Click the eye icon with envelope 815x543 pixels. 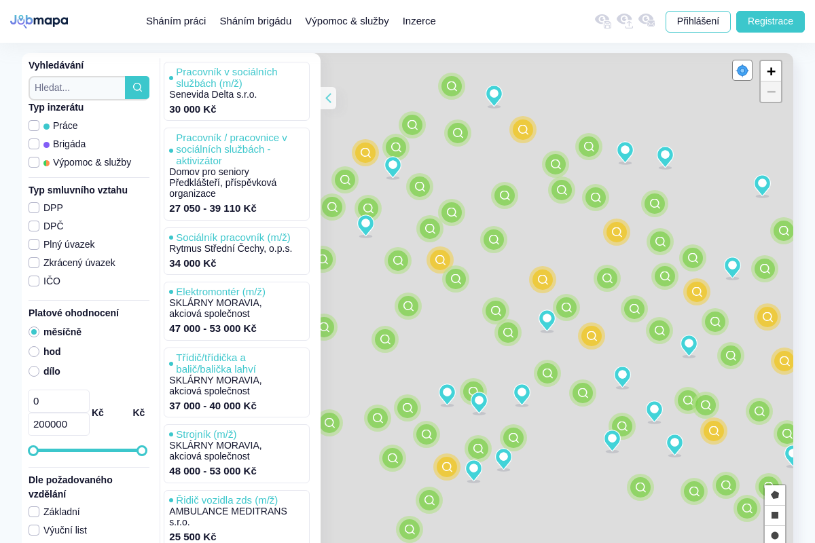tap(647, 21)
